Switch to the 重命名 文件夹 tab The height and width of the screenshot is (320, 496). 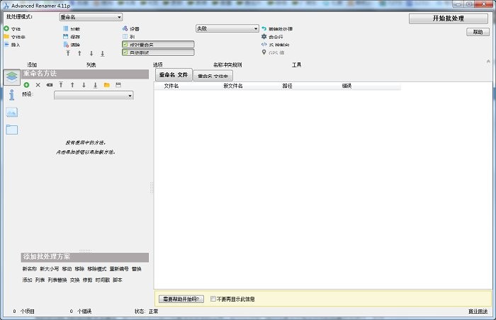213,76
